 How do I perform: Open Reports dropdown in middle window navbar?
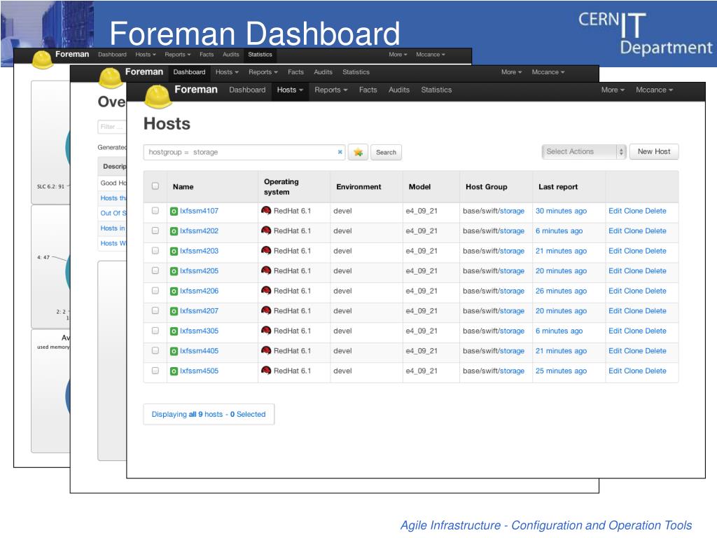click(x=263, y=72)
